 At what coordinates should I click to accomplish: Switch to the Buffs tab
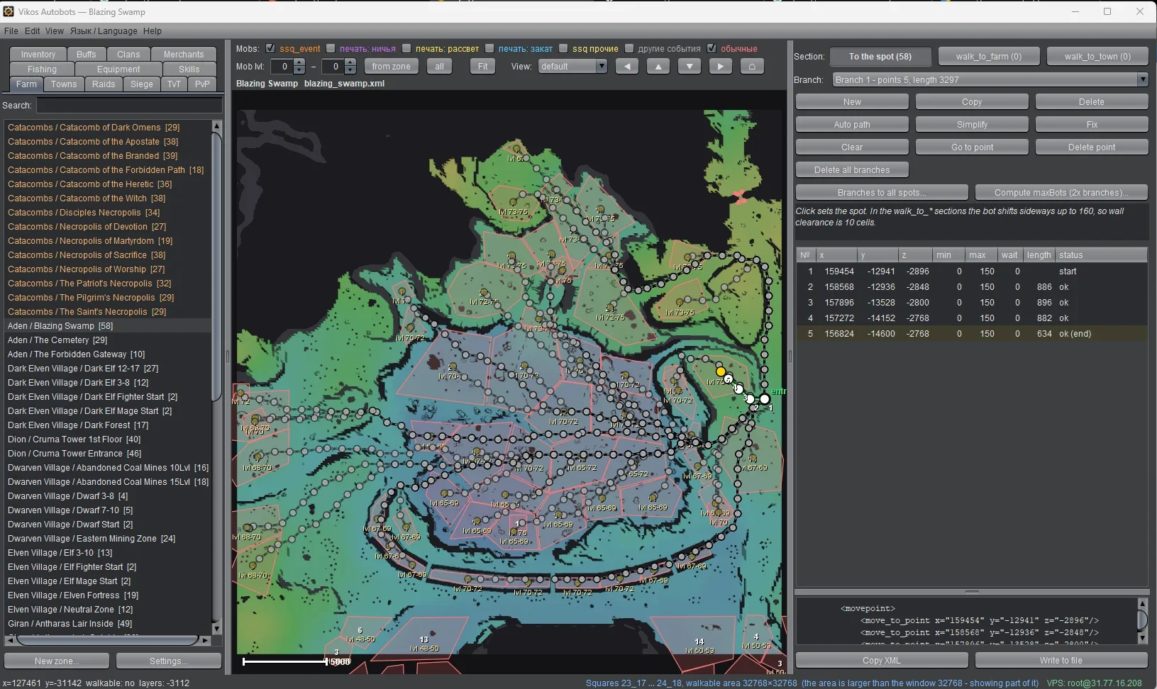pyautogui.click(x=87, y=55)
